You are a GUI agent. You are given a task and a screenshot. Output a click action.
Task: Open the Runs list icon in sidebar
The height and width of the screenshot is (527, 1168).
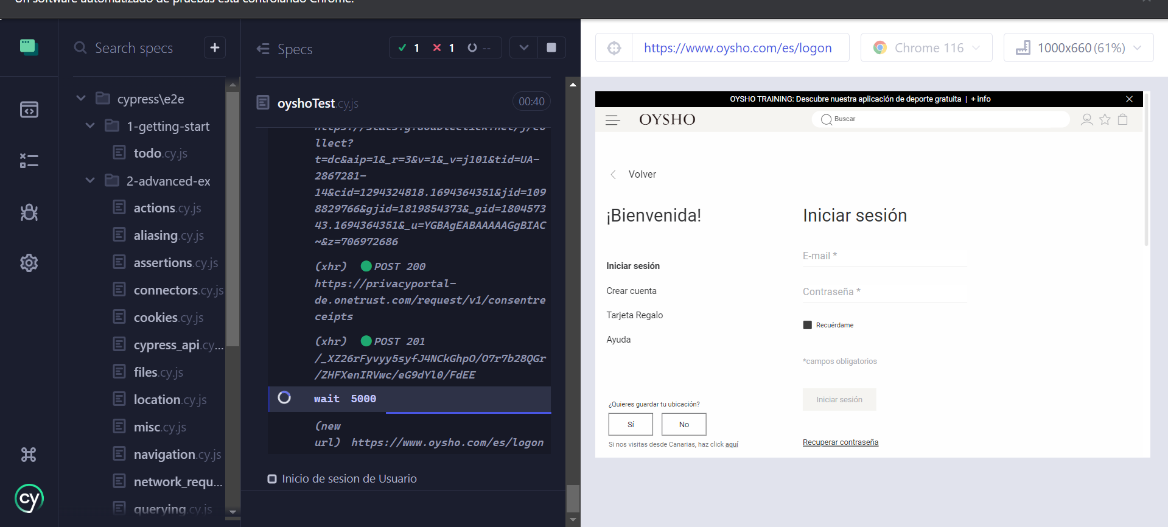29,161
